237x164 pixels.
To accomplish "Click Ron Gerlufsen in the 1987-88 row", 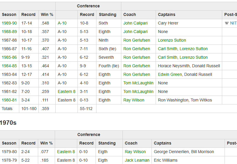I will [x=137, y=40].
